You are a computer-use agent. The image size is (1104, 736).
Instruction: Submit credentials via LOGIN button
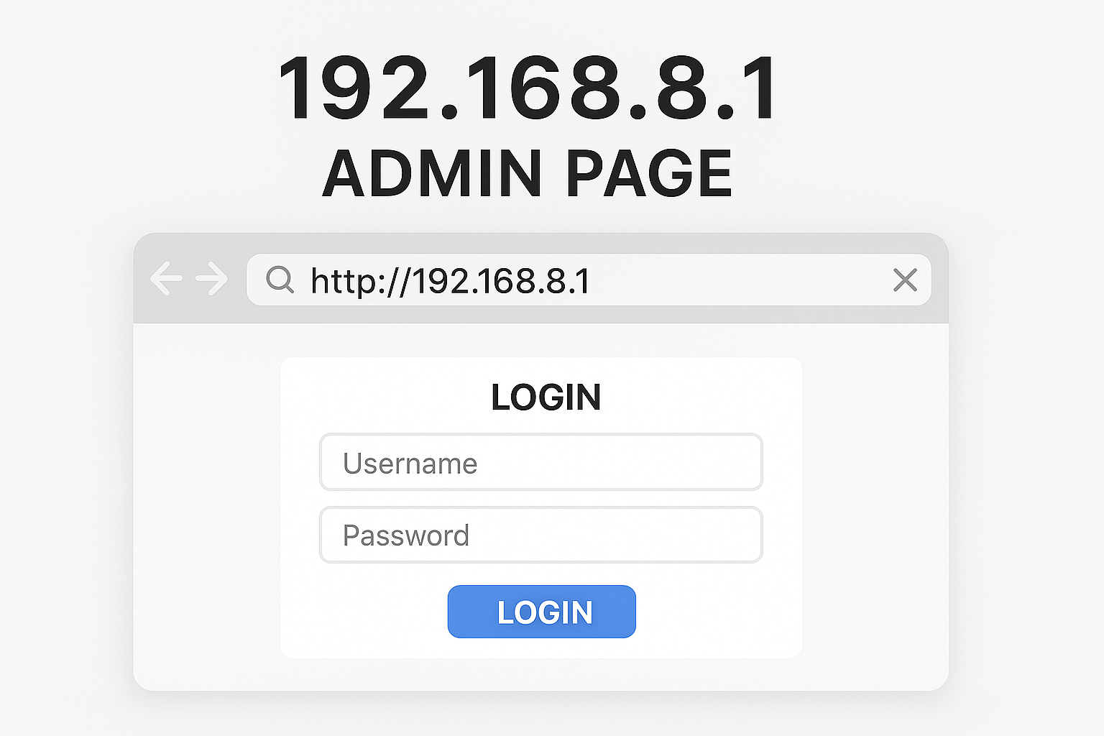click(541, 612)
